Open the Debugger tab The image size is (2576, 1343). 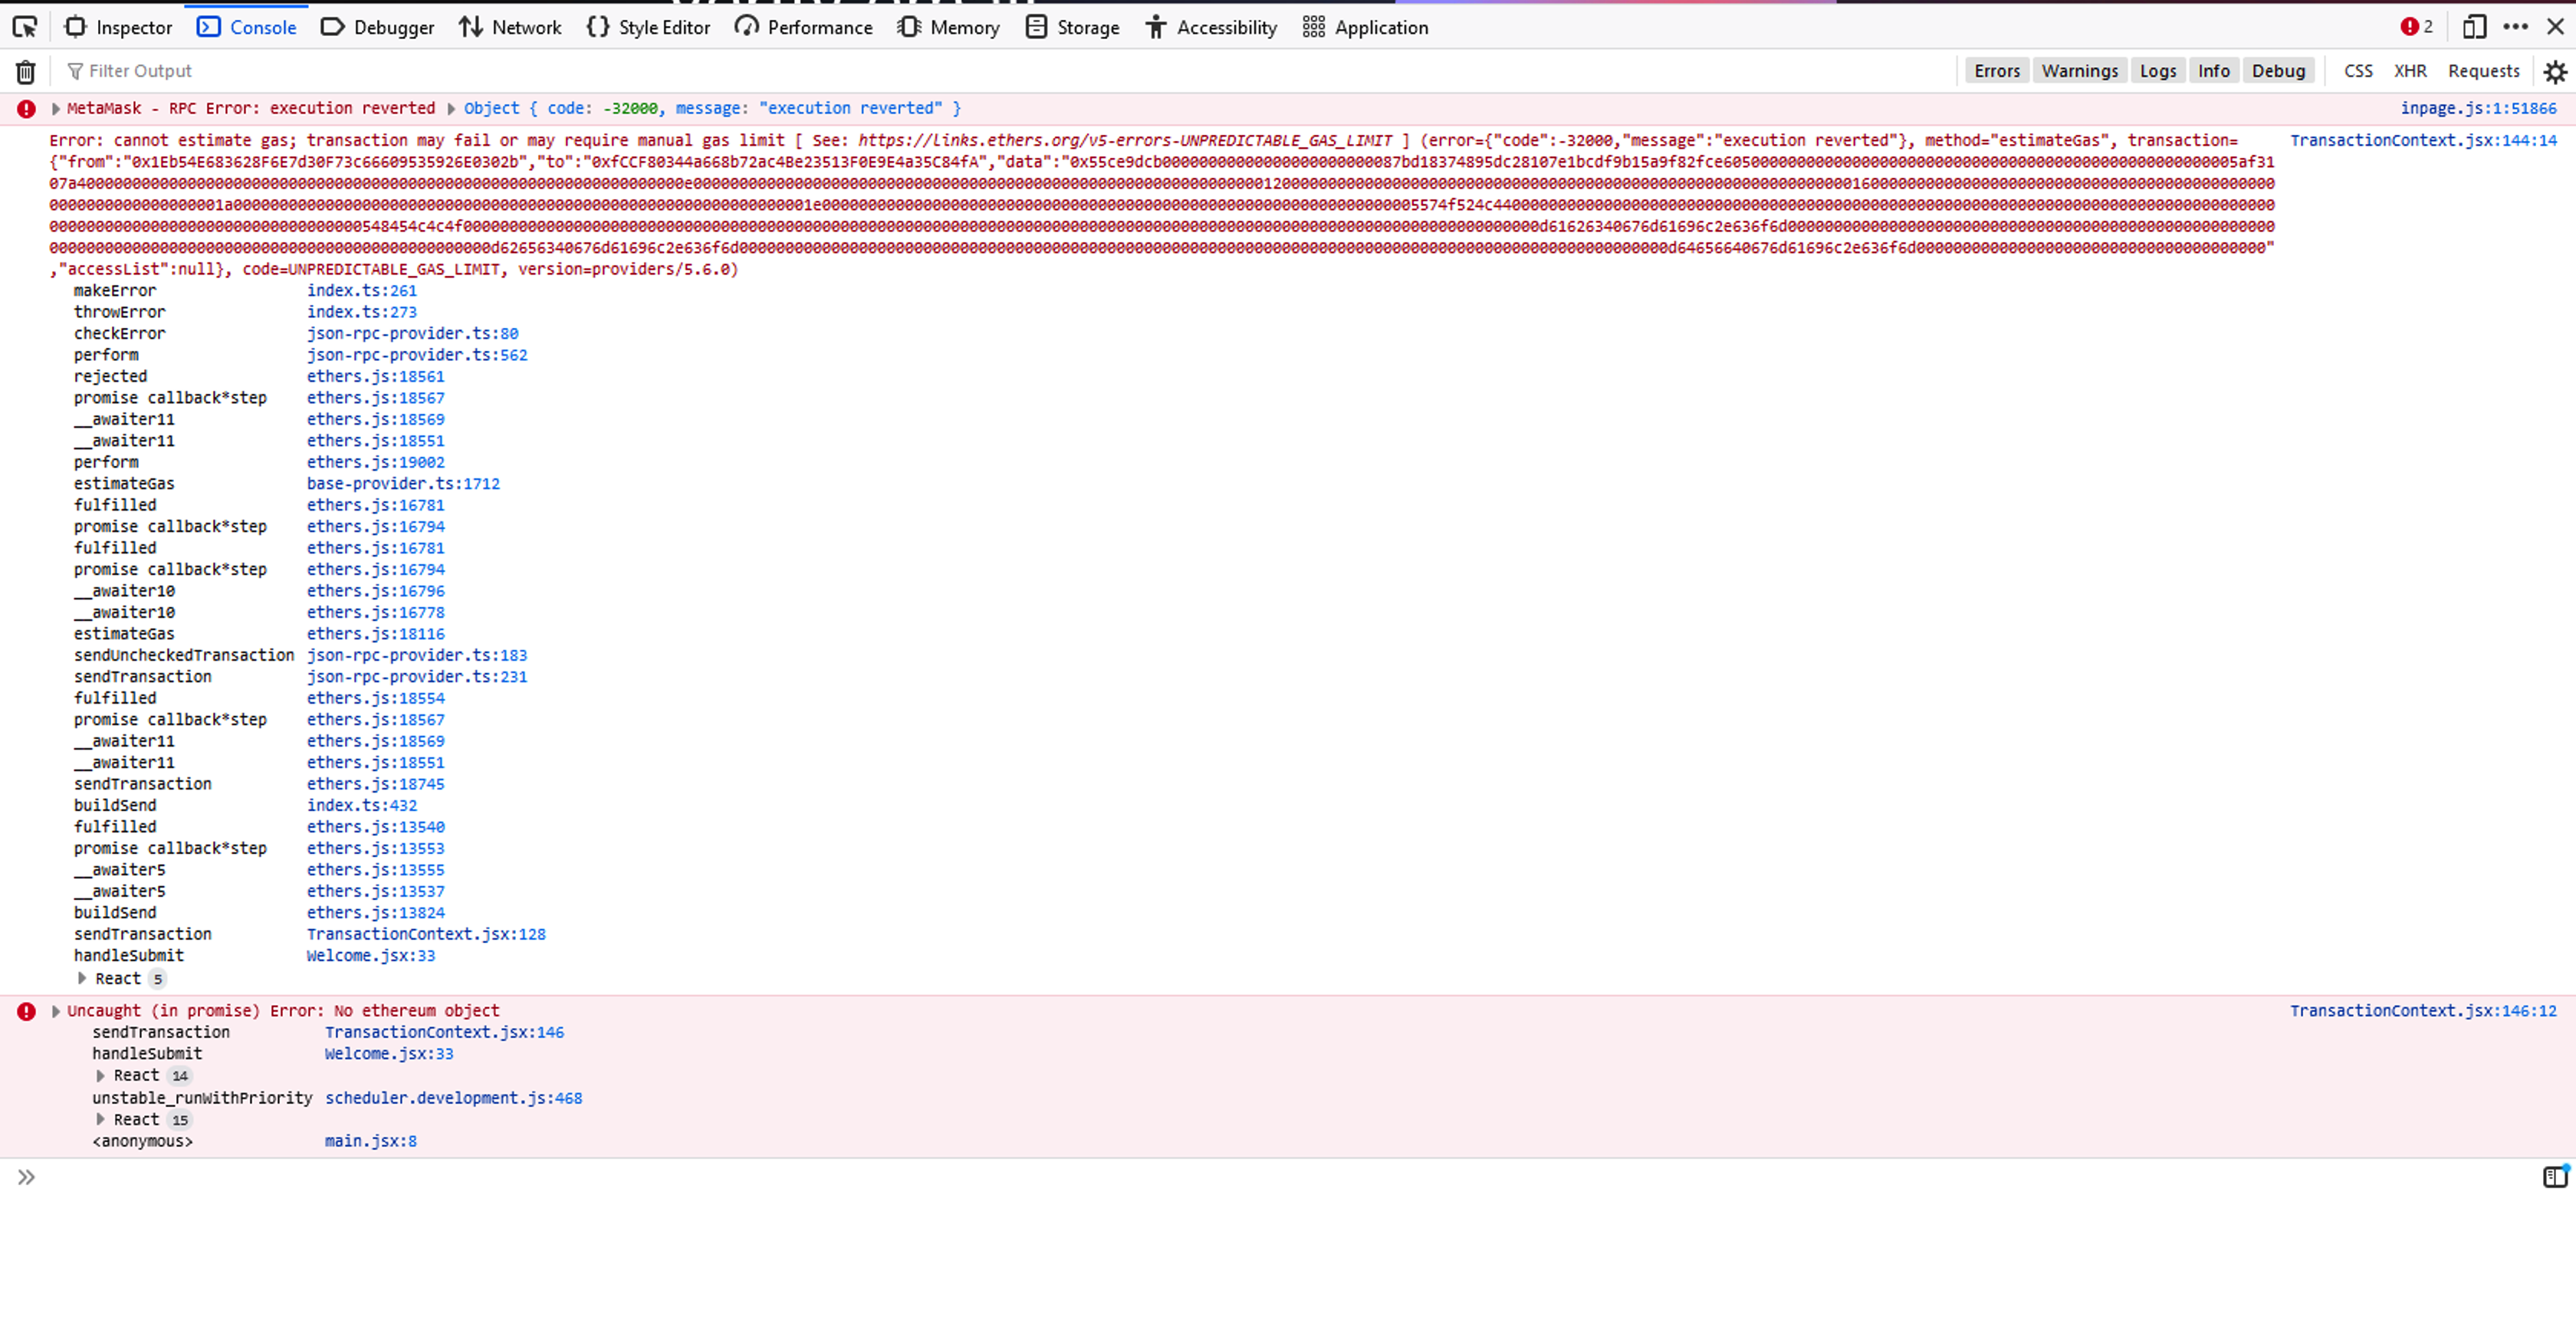tap(378, 27)
